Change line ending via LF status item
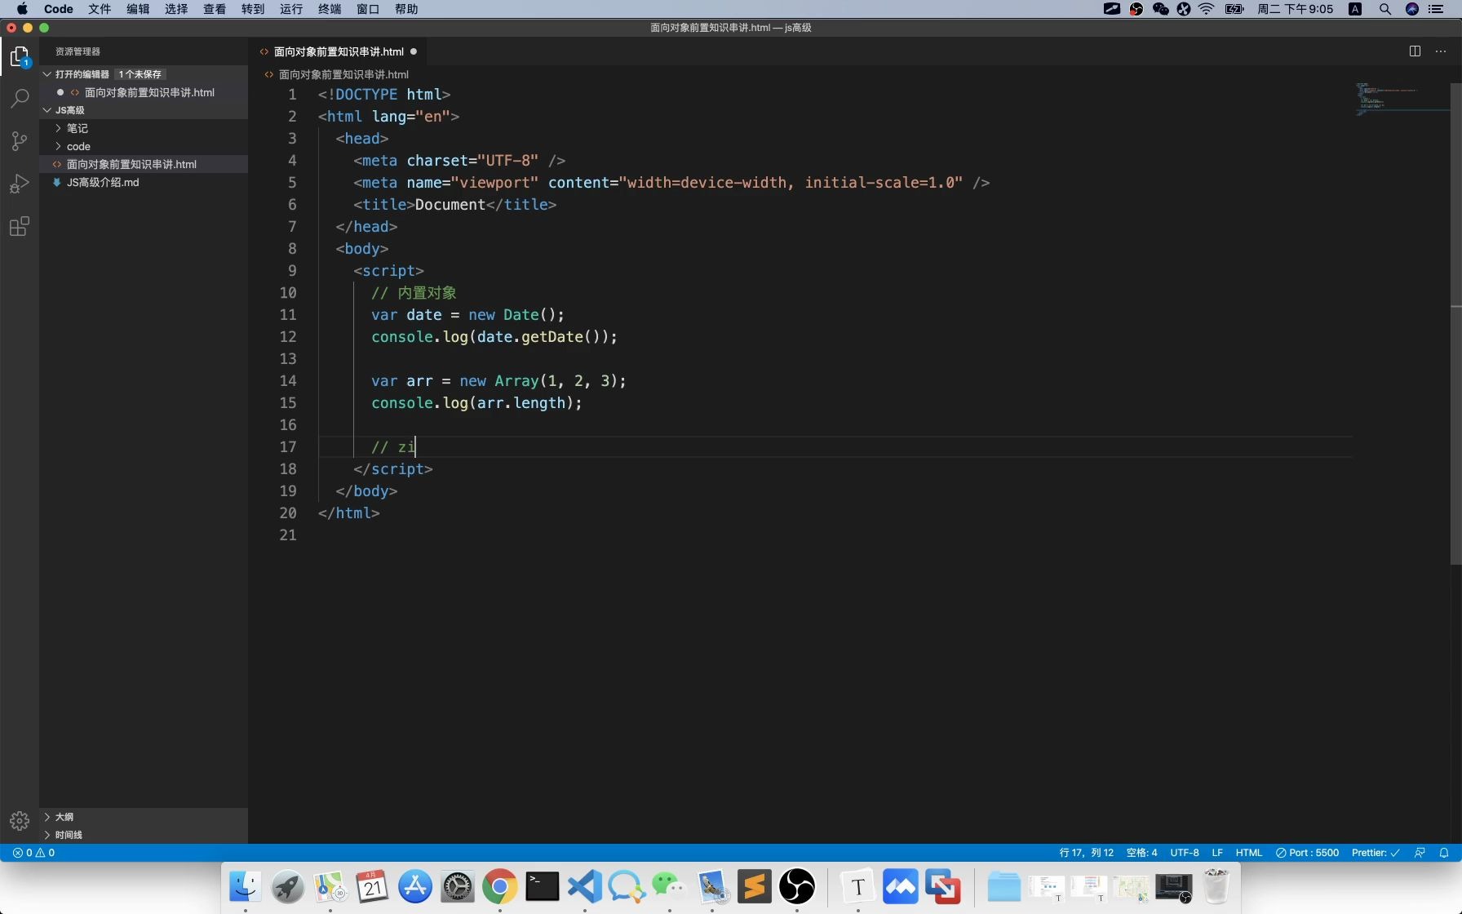Viewport: 1462px width, 914px height. point(1217,852)
